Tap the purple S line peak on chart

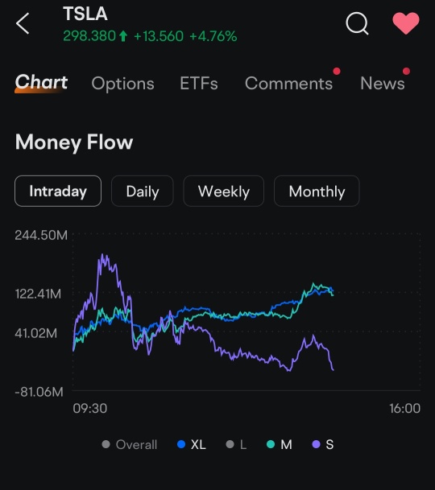click(x=103, y=256)
